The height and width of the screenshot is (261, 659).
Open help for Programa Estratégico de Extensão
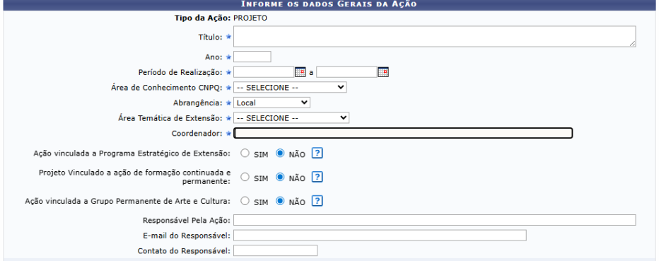(317, 153)
